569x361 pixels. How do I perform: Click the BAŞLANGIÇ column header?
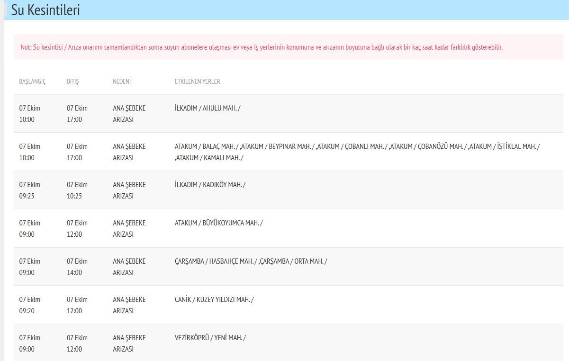click(x=32, y=81)
